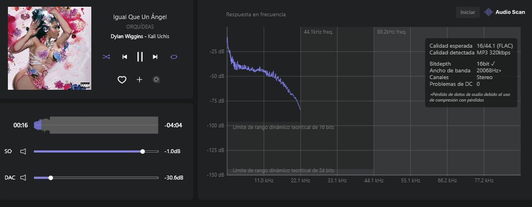Skip to next track
Viewport: 532px width, 207px height.
point(155,57)
